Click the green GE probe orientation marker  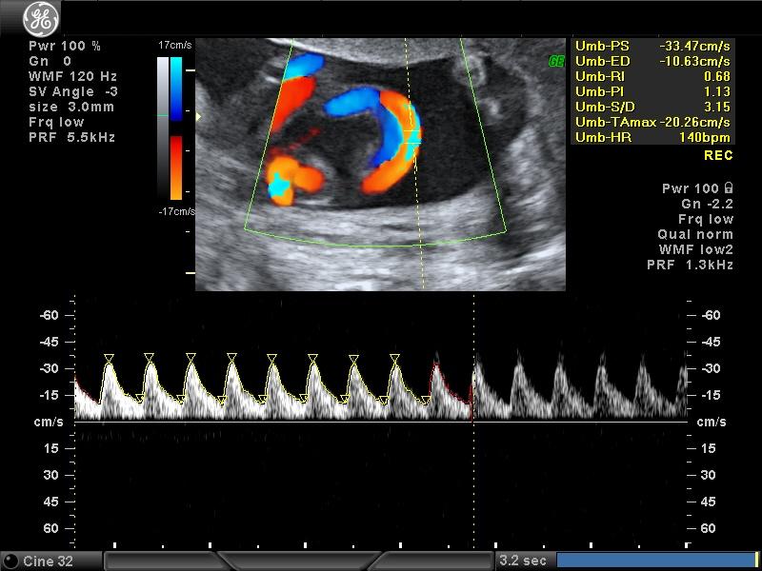(556, 61)
